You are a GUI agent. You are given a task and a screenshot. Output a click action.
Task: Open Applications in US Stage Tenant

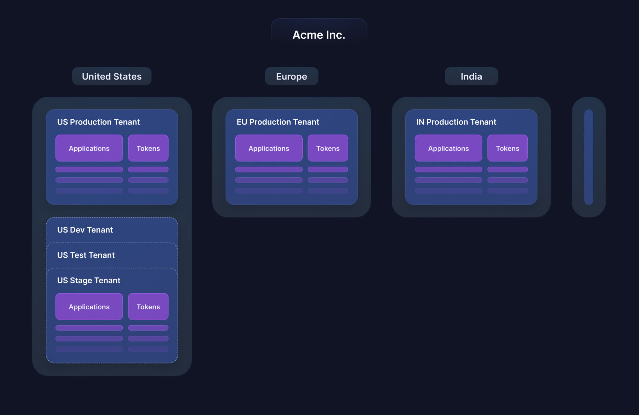(x=89, y=307)
